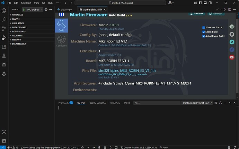The image size is (239, 149).
Task: Click PlatformIO Build checkmark in status bar
Action: (x=88, y=147)
